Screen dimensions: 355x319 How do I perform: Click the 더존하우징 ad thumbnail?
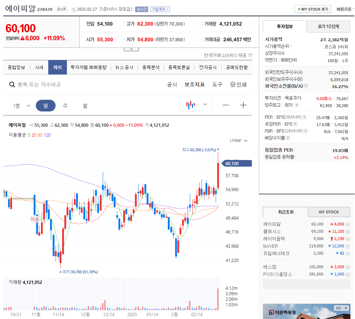(x=306, y=311)
